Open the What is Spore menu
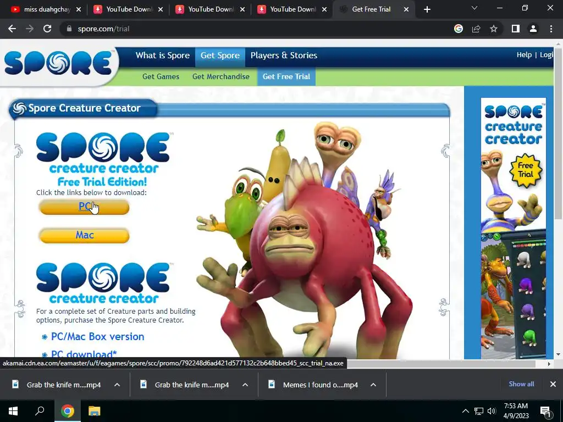This screenshot has width=563, height=422. 163,55
